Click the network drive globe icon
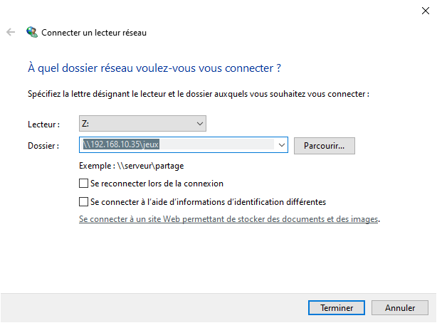The image size is (437, 323). pos(32,32)
